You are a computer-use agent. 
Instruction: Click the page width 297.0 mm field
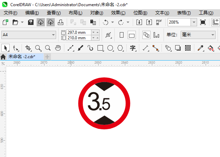[79, 32]
